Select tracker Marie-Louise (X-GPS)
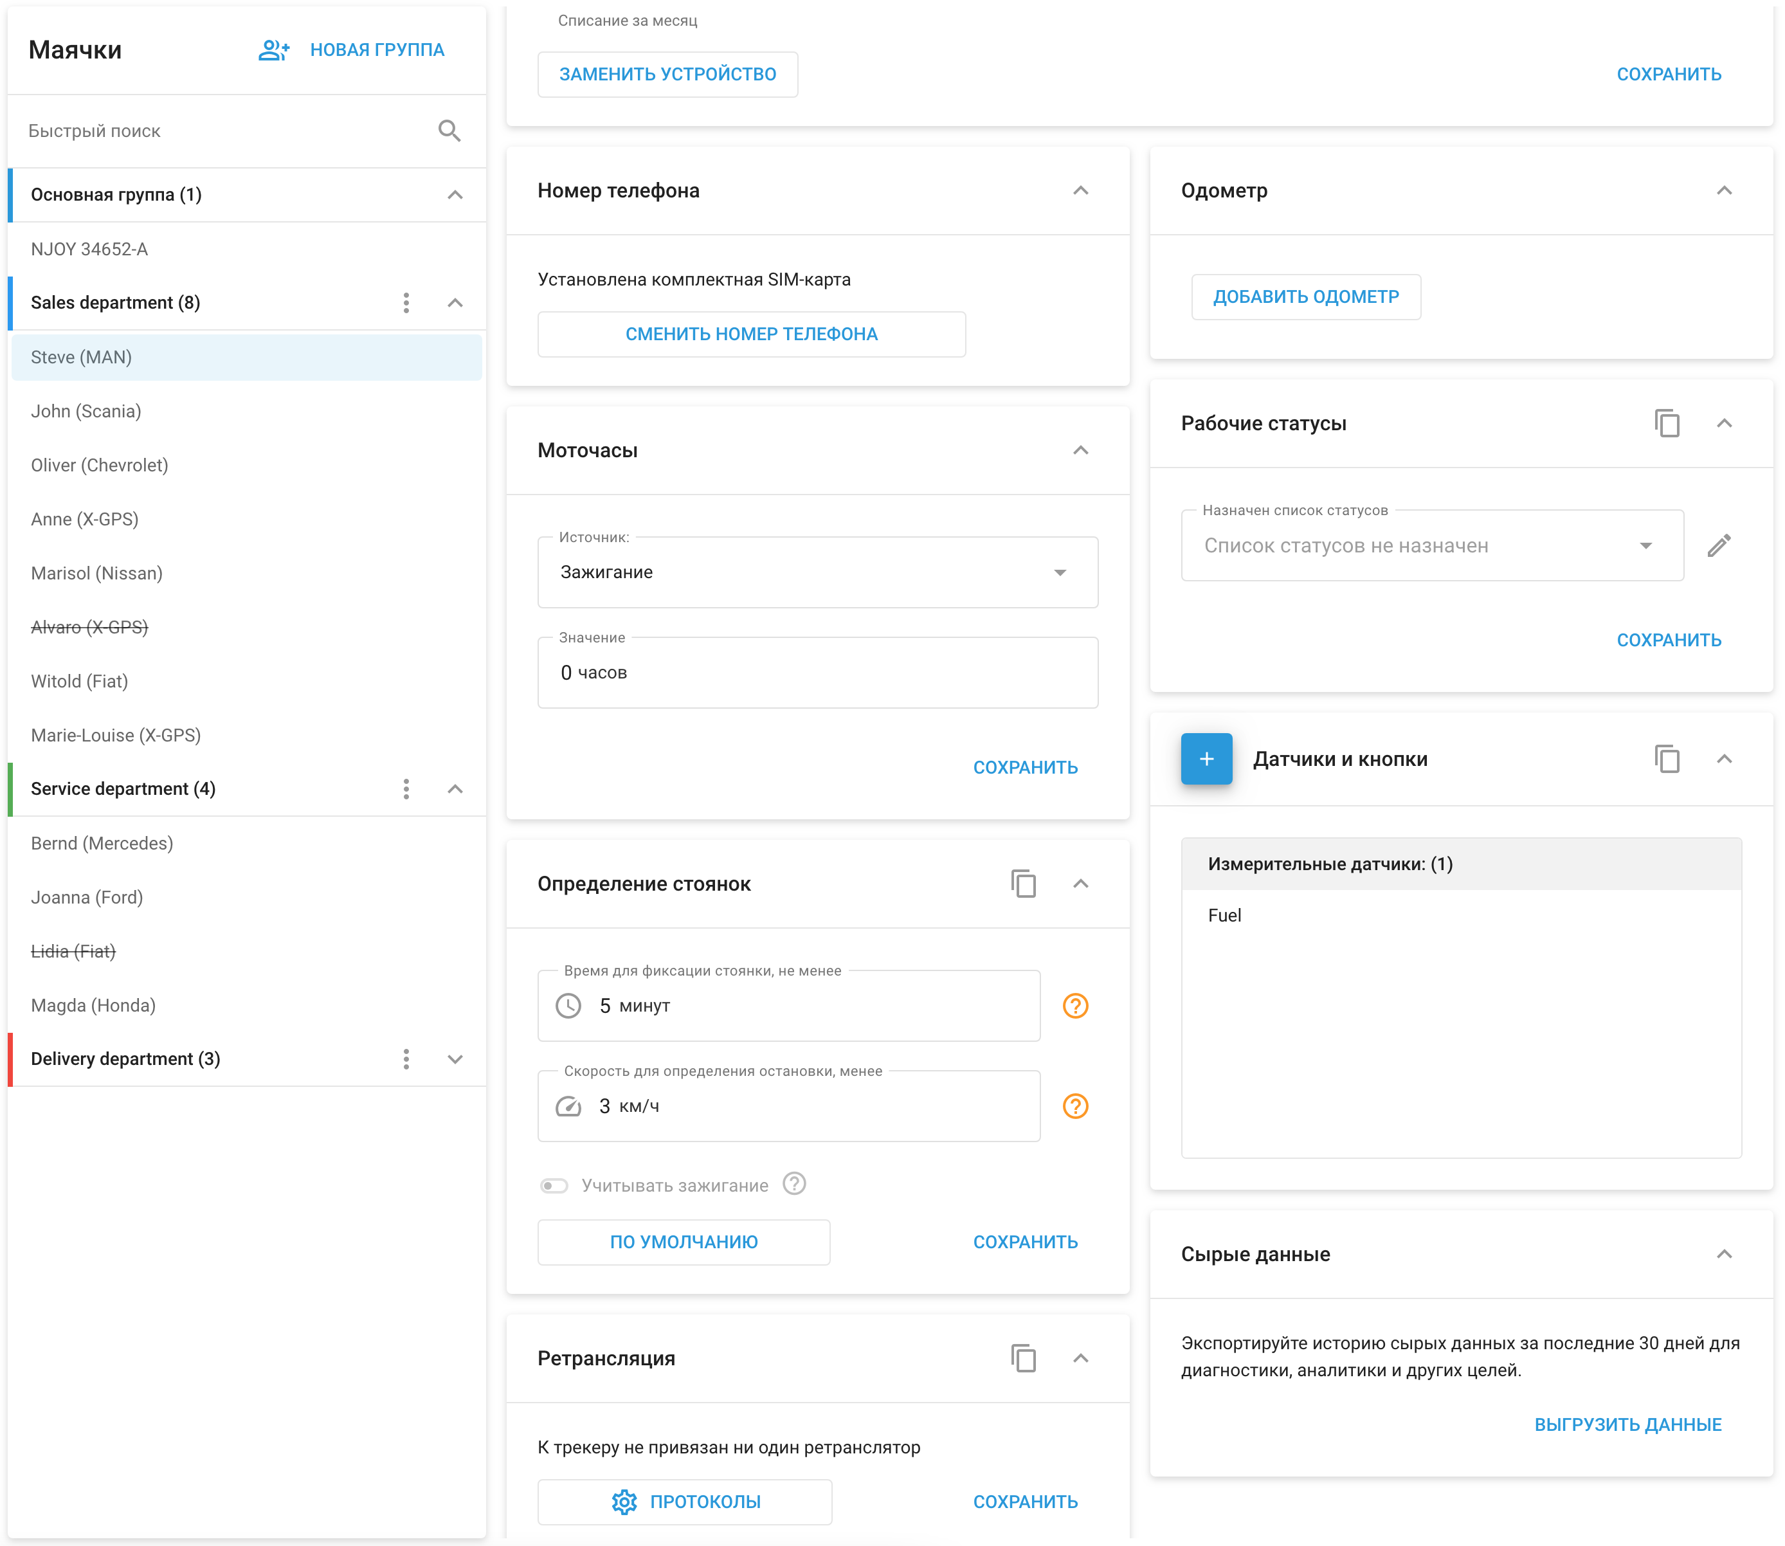Viewport: 1785px width, 1546px height. [247, 736]
